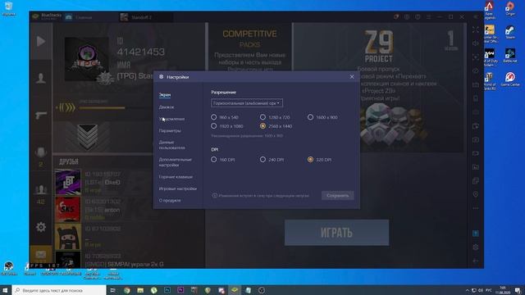Start video recording from BlueStacks sidebar

[x=476, y=153]
